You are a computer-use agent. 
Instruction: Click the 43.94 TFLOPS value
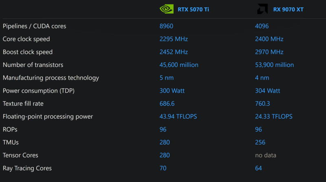(x=178, y=116)
